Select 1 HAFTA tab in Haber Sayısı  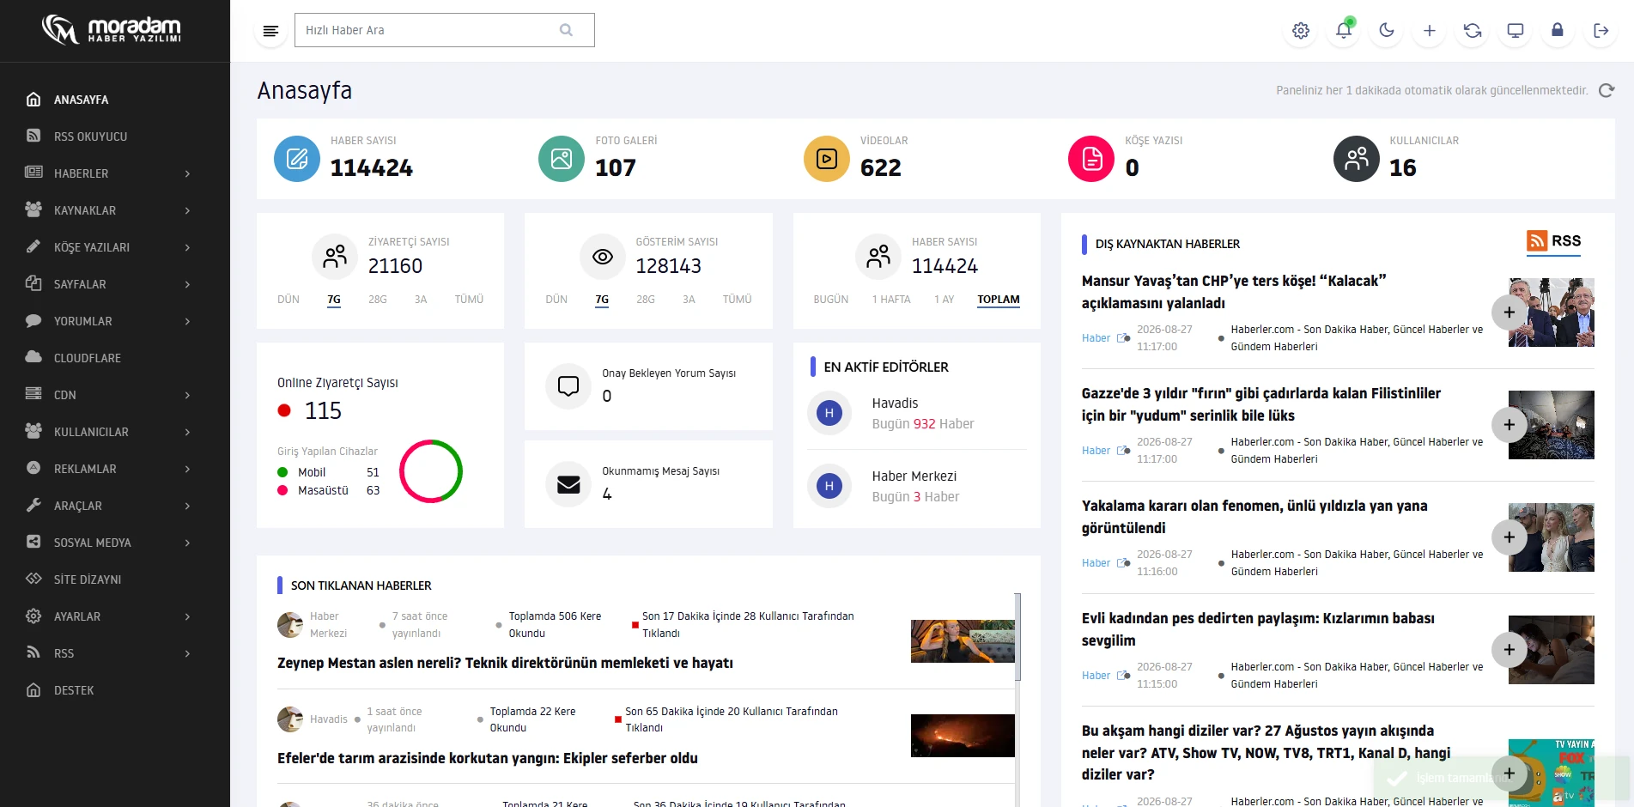[891, 300]
